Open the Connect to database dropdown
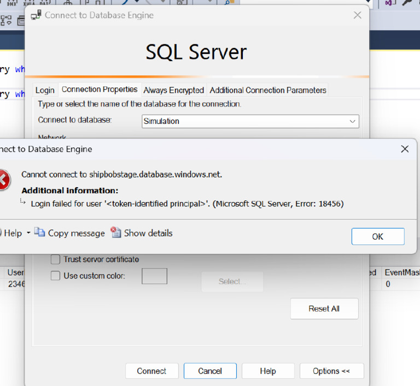420x386 pixels. point(352,121)
